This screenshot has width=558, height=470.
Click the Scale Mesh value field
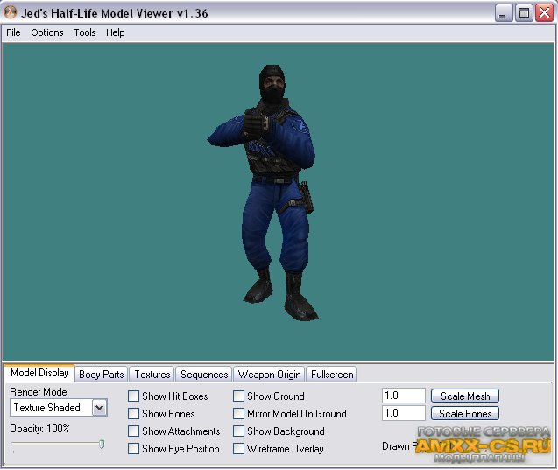pos(404,396)
